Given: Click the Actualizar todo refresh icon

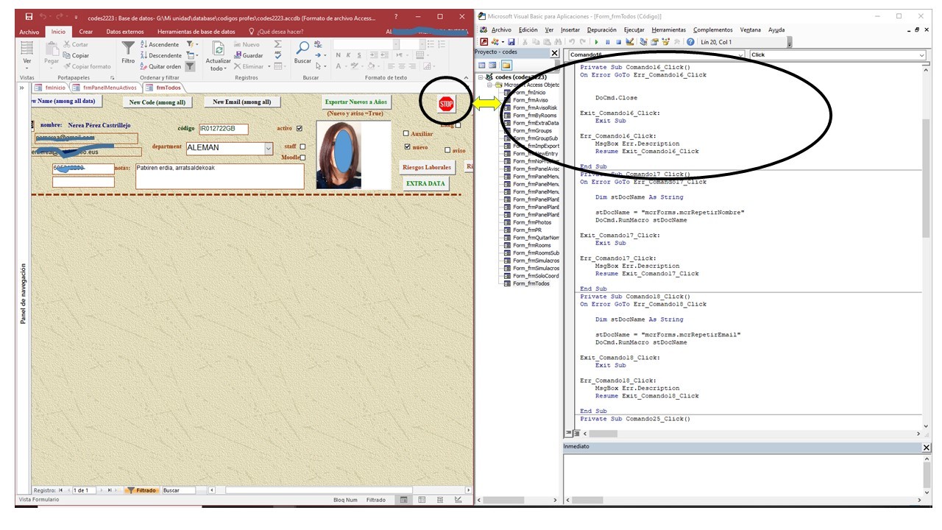Looking at the screenshot, I should 218,49.
